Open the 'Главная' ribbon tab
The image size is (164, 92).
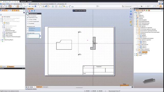click(x=3, y=4)
